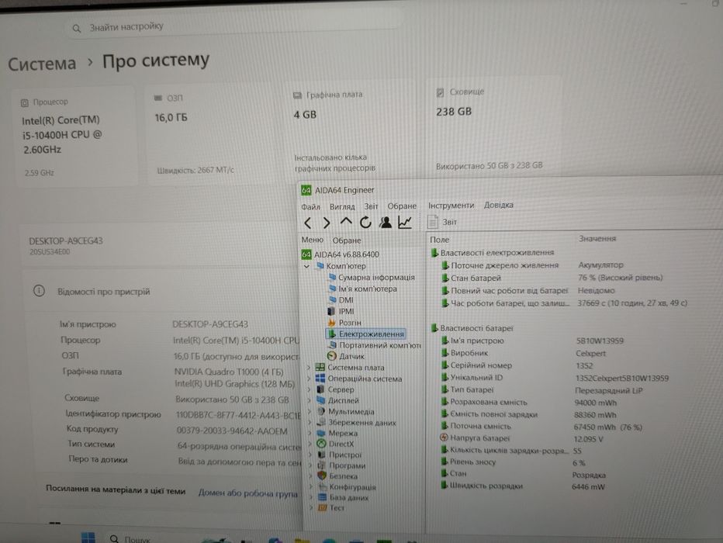Select the Напруга батареї row
723x543 pixels.
pyautogui.click(x=521, y=438)
